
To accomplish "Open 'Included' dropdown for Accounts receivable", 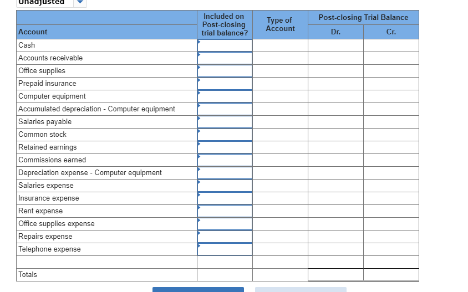I will coord(225,58).
